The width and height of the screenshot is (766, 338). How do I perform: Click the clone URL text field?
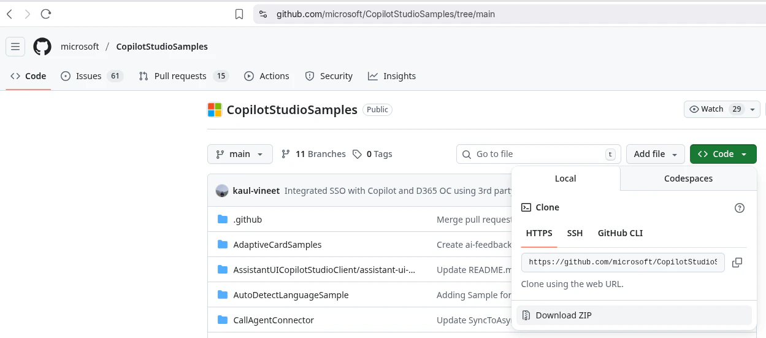[623, 263]
